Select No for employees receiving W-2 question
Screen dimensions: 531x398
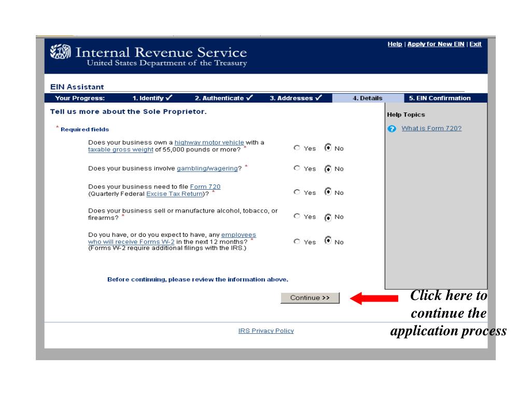pyautogui.click(x=328, y=240)
